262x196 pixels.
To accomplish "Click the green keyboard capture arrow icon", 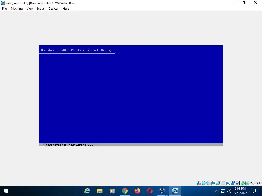I will pos(247,183).
